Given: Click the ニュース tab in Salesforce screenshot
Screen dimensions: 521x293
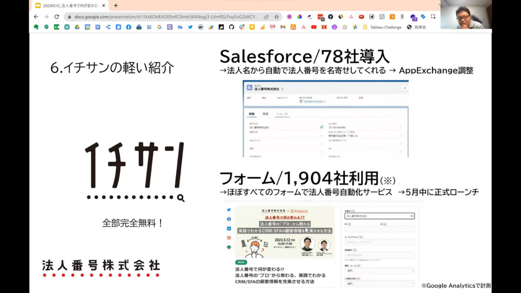Looking at the screenshot, I should pos(281,113).
